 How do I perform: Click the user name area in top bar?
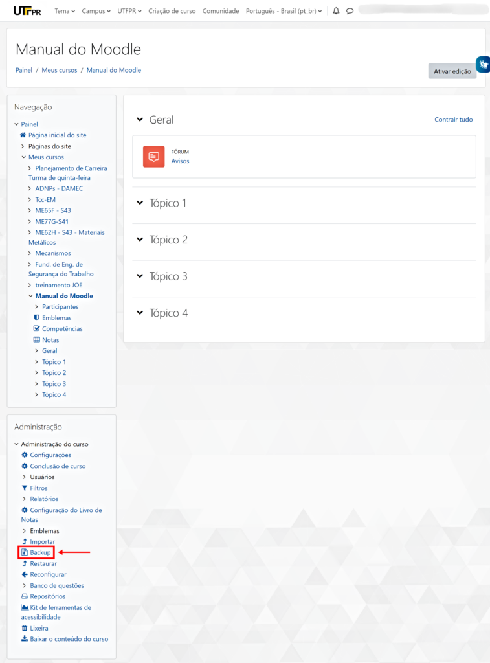pos(423,10)
